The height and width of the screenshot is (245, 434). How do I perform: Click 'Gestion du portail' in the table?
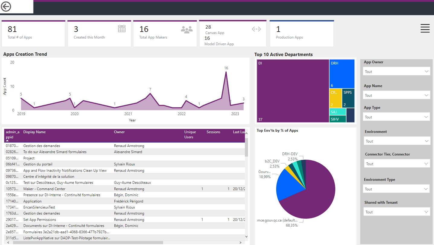38,164
